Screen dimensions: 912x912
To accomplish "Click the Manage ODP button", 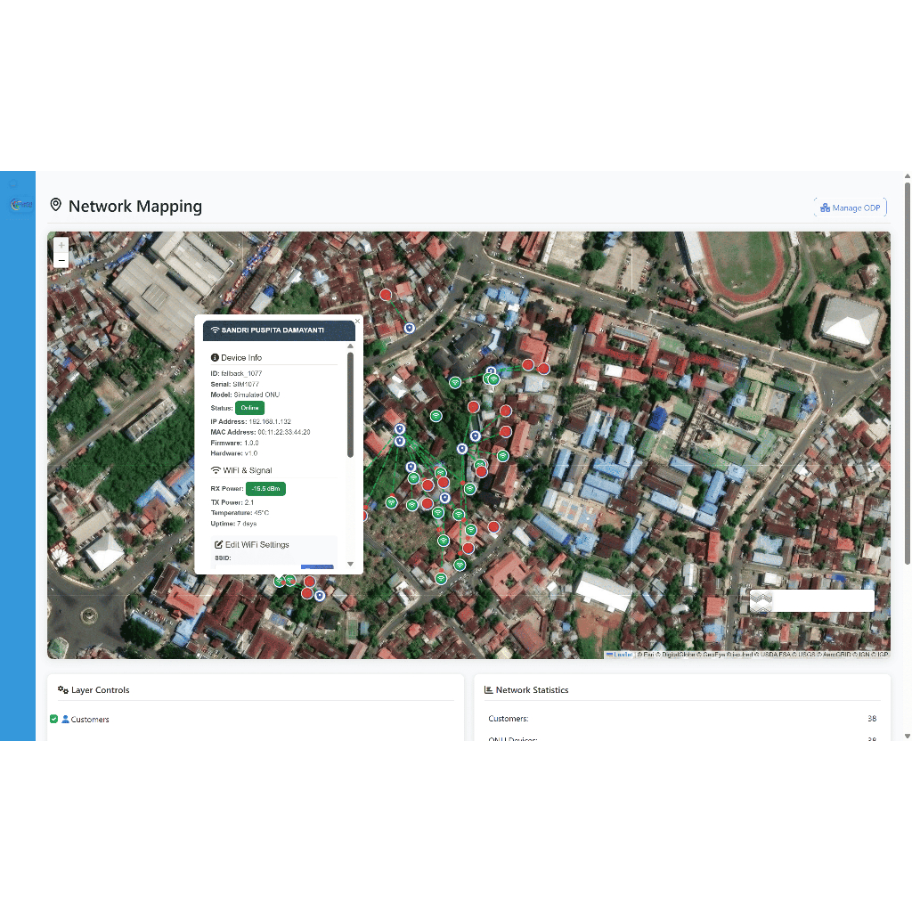I will [x=850, y=208].
